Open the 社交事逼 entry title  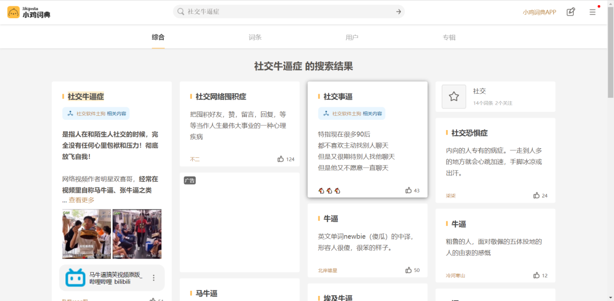(338, 97)
